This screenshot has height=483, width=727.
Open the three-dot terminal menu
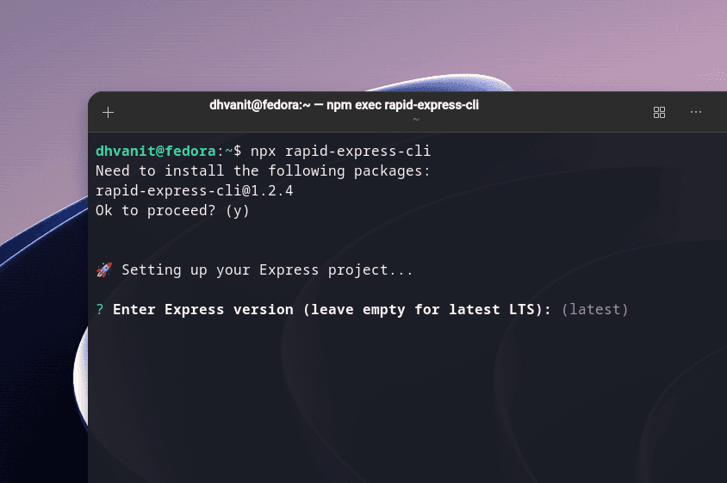(695, 112)
